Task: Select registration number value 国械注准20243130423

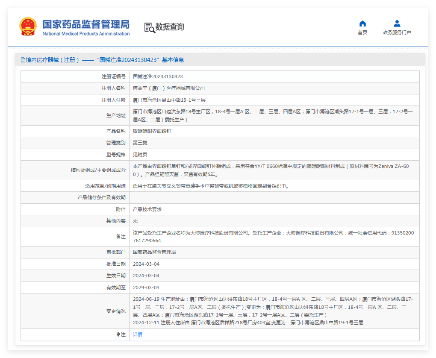Action: [x=158, y=76]
